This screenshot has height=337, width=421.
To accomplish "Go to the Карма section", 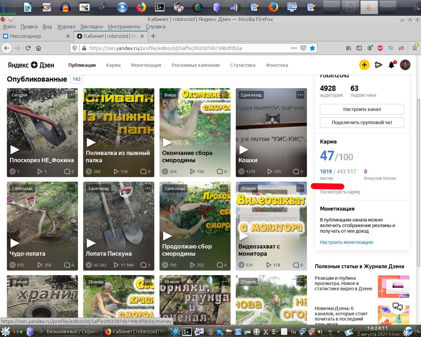I will (x=113, y=65).
